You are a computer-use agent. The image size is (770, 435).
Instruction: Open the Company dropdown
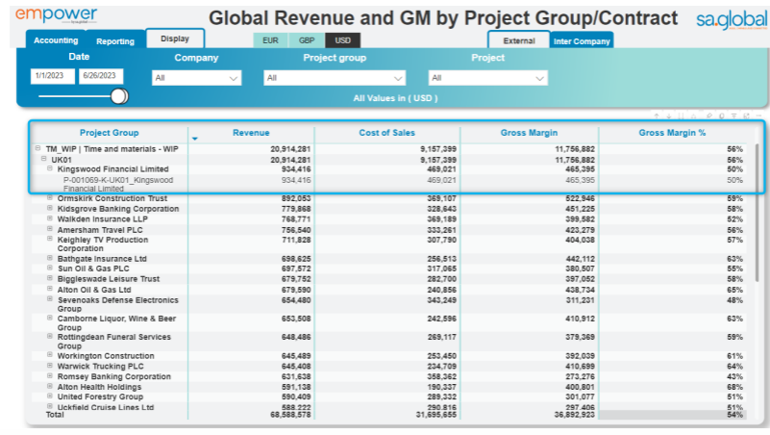[196, 78]
